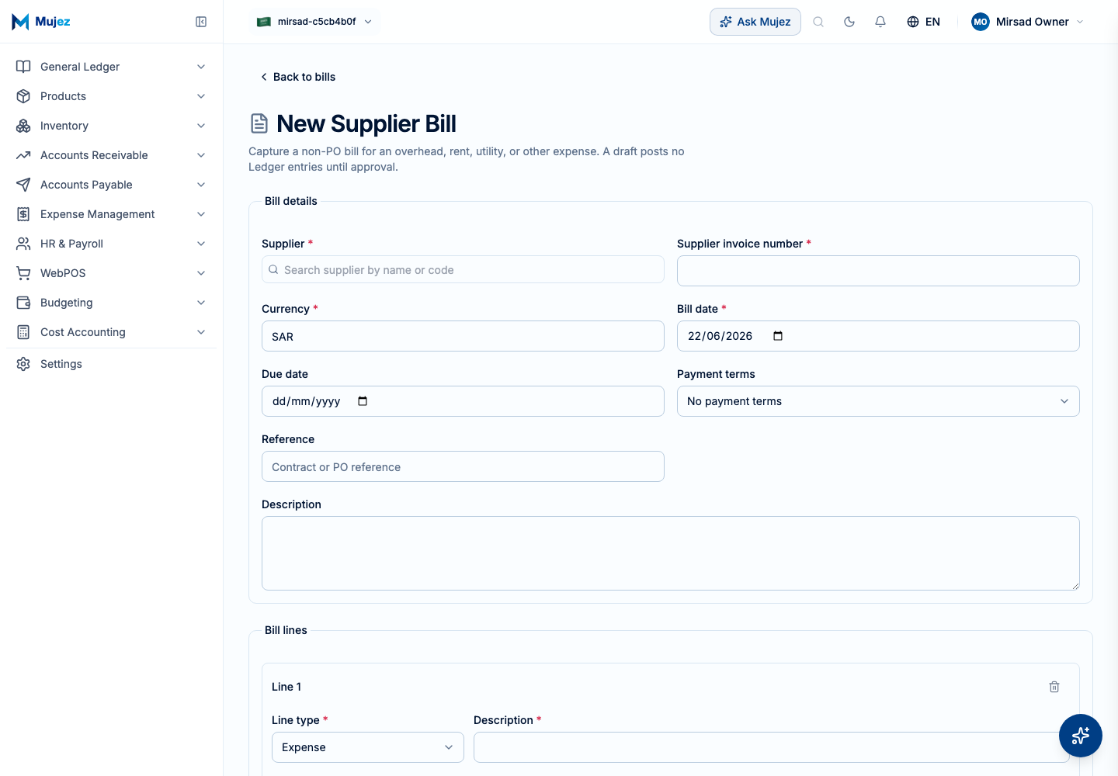This screenshot has width=1118, height=776.
Task: Toggle dark mode moon icon
Action: [849, 22]
